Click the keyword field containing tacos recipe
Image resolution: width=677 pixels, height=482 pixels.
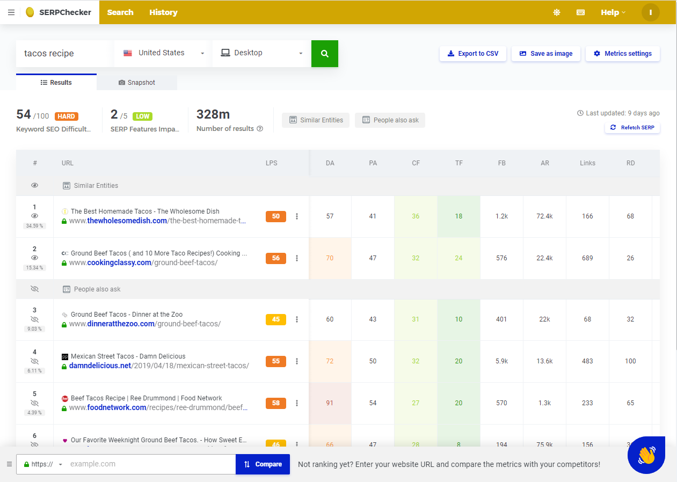click(x=65, y=54)
